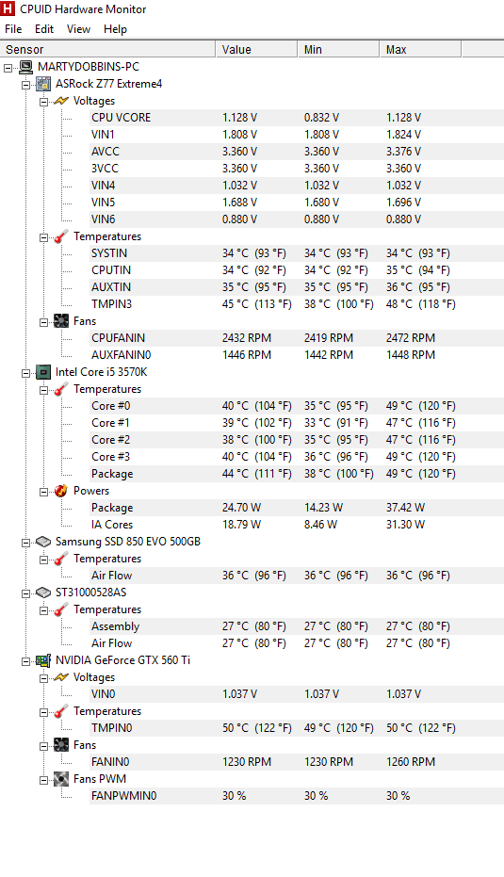Select the CPU VCORE voltage row

click(297, 118)
